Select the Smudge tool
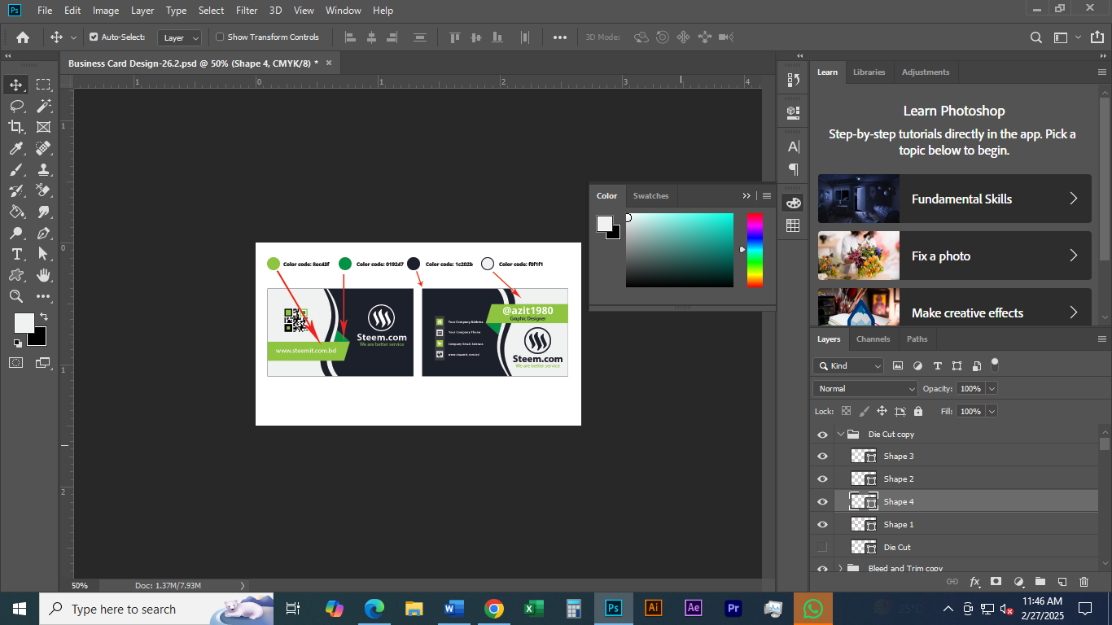The height and width of the screenshot is (625, 1112). (x=43, y=212)
